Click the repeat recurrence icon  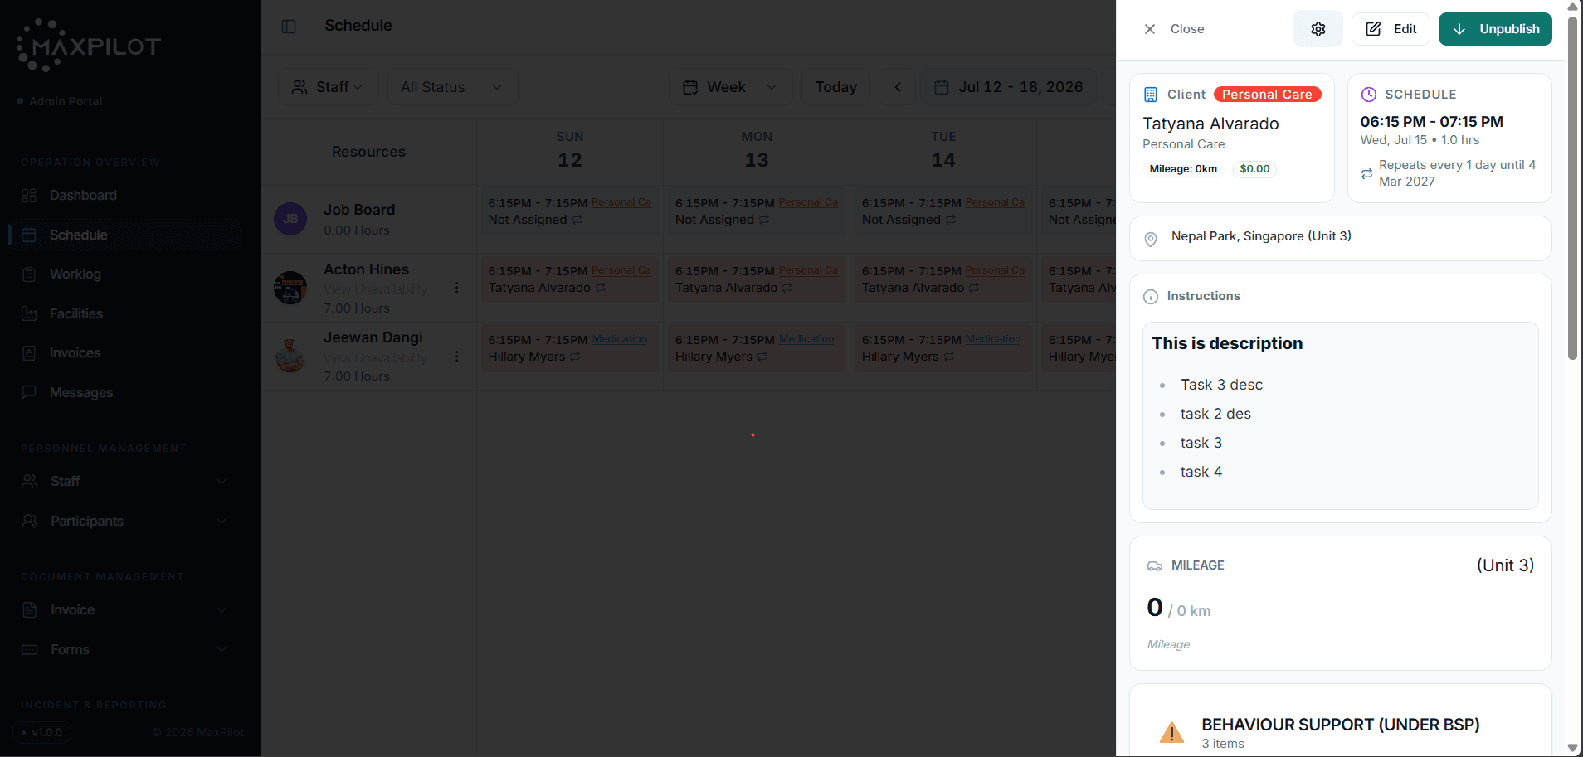pyautogui.click(x=1366, y=173)
